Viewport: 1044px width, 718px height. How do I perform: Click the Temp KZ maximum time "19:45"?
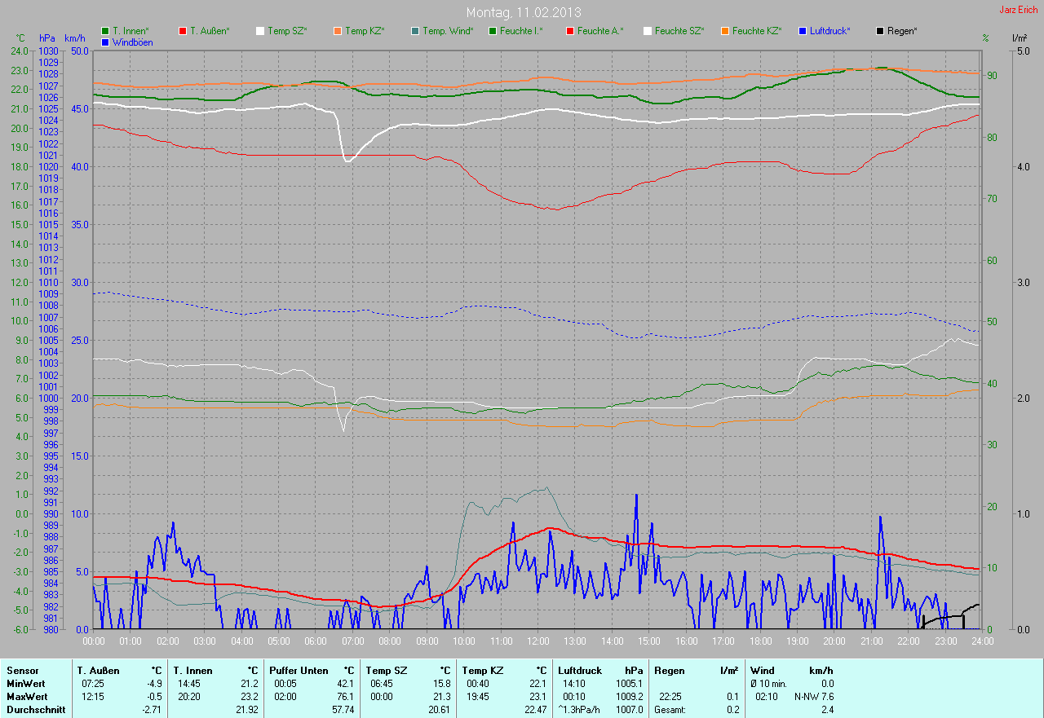pyautogui.click(x=478, y=697)
